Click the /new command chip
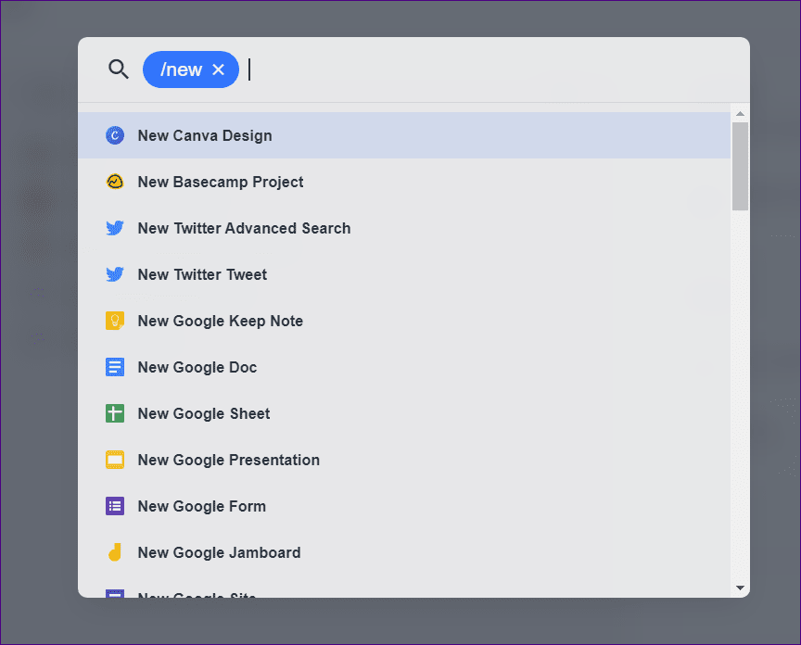Image resolution: width=801 pixels, height=645 pixels. click(191, 70)
